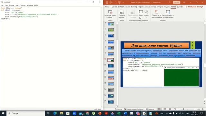Screen dimensions: 206x116
Task: Toggle ribbon display options icon in PowerPoint
Action: (184, 2)
